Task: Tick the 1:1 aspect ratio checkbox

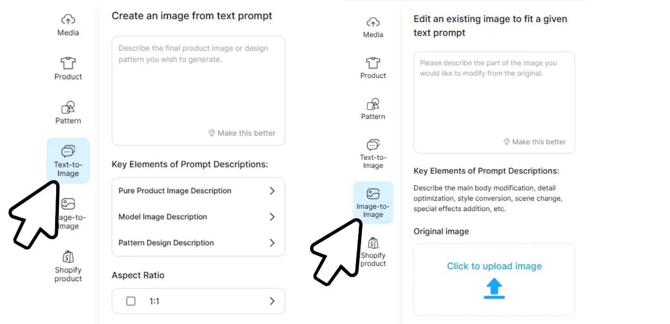Action: point(131,301)
